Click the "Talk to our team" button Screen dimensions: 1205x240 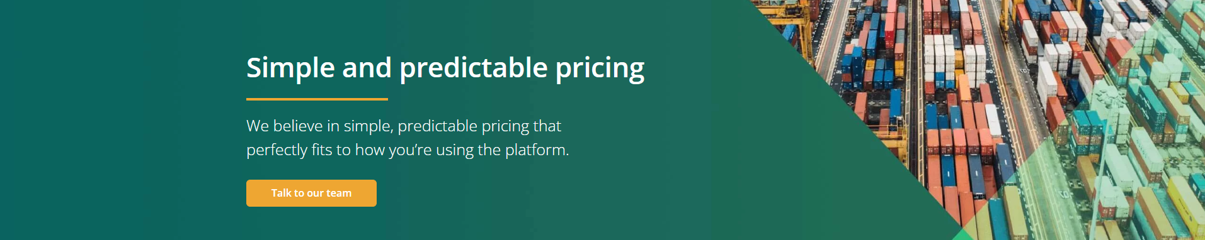click(311, 193)
